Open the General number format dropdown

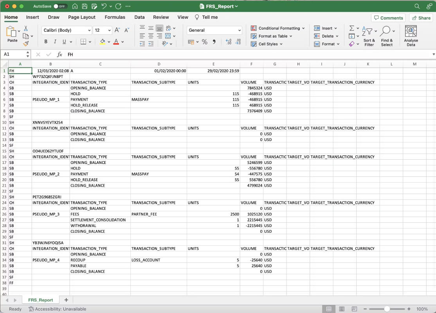tap(239, 30)
